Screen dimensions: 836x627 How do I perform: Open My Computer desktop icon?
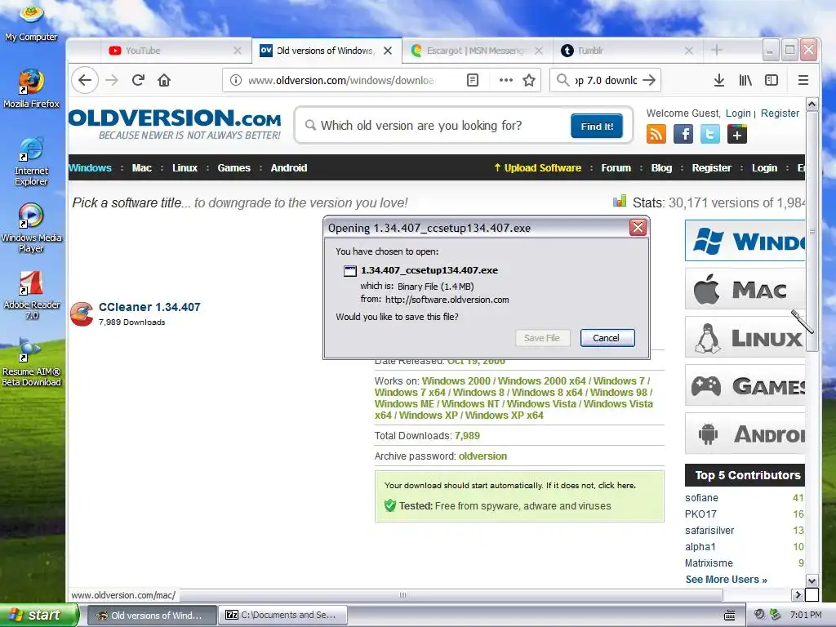point(32,22)
